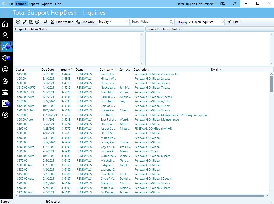274x204 pixels.
Task: Click $600.00 Auto status cell
Action: pyautogui.click(x=26, y=97)
